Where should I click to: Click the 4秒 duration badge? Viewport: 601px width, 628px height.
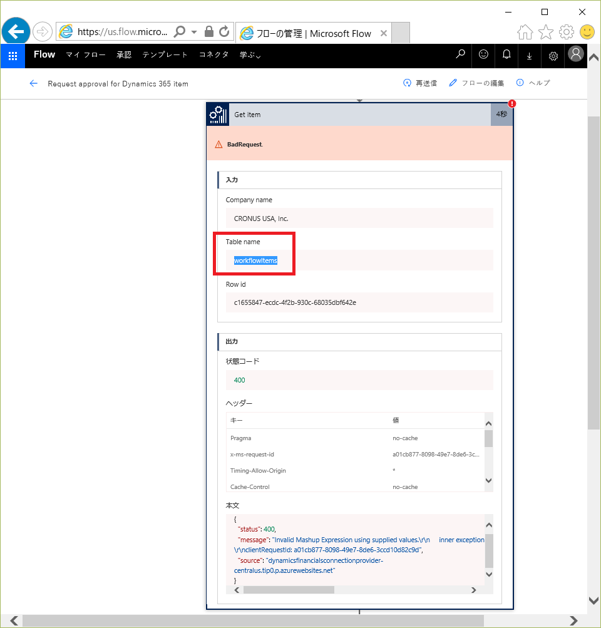(501, 115)
